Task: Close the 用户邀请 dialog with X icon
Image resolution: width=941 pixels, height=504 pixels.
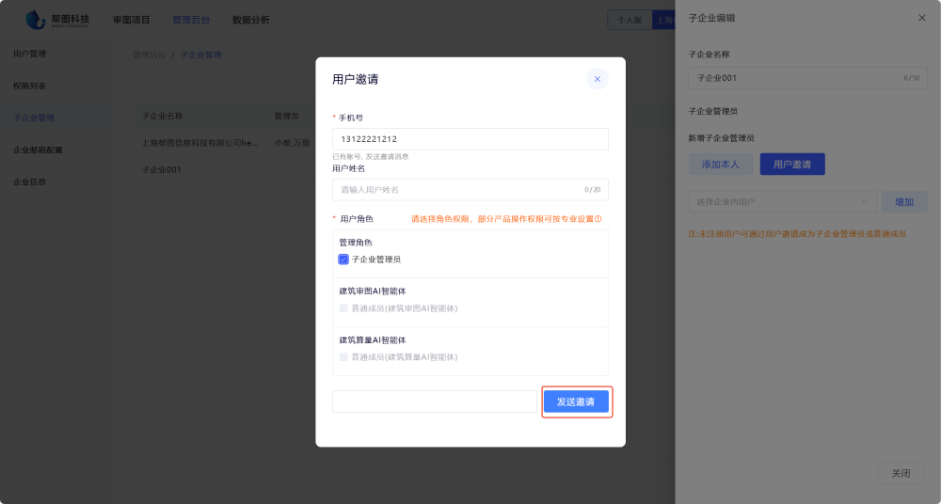Action: pos(597,79)
